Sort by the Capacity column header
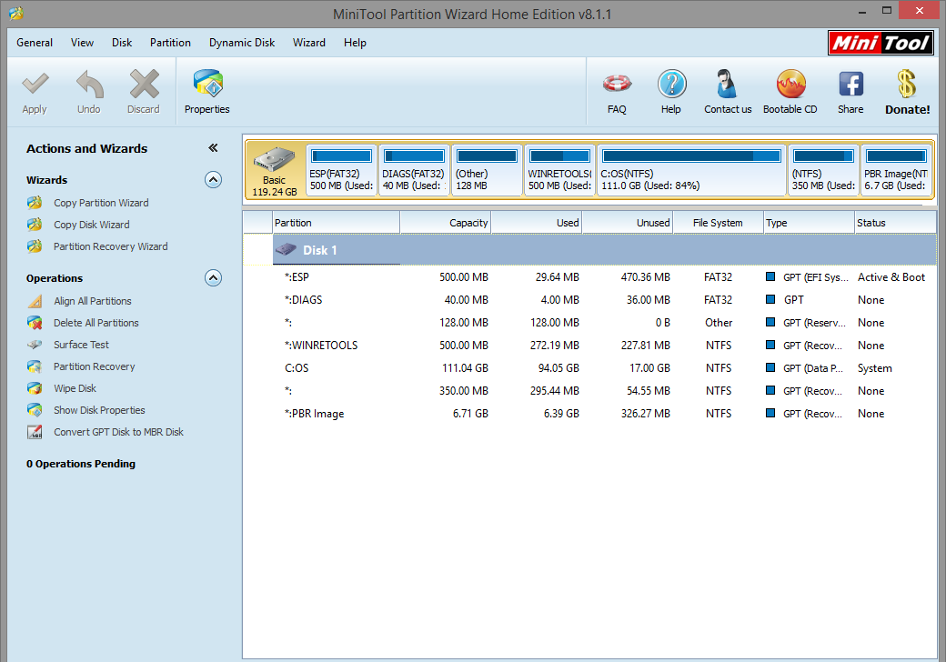The image size is (946, 662). (x=445, y=223)
